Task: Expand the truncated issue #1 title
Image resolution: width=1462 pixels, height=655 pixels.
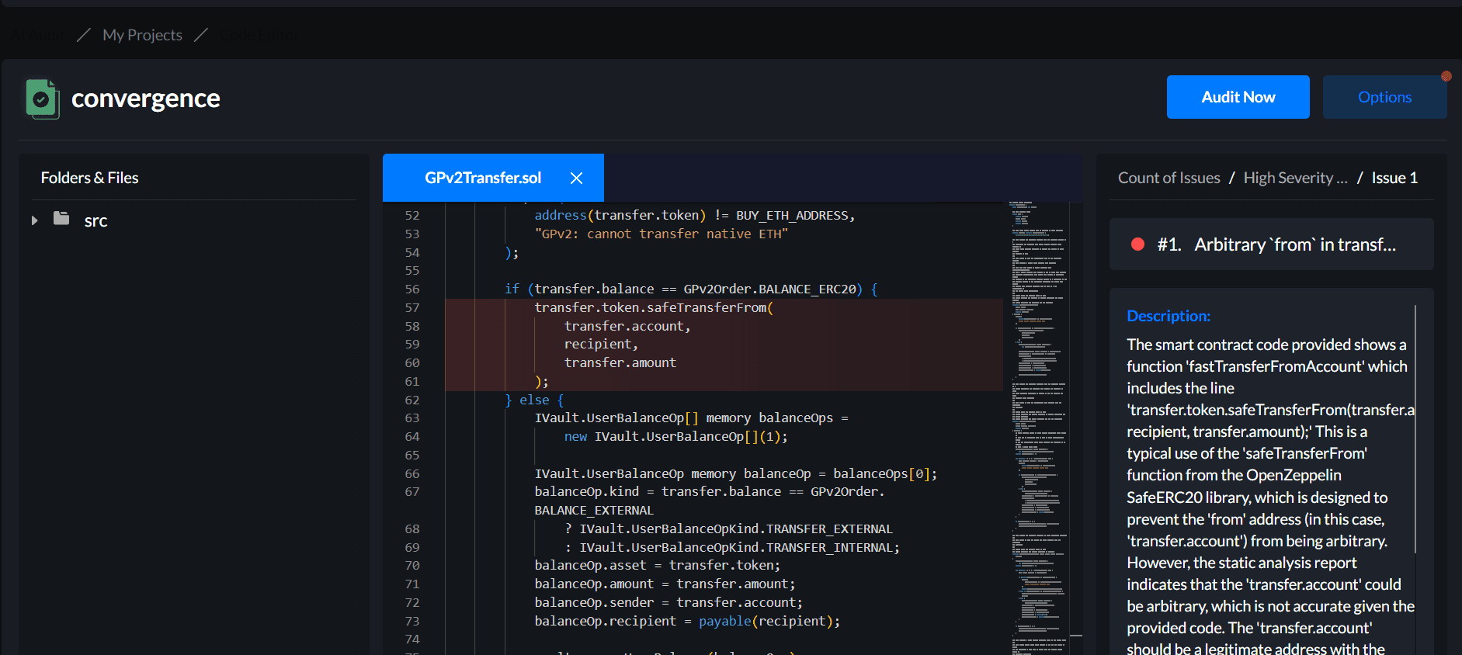Action: pos(1294,244)
